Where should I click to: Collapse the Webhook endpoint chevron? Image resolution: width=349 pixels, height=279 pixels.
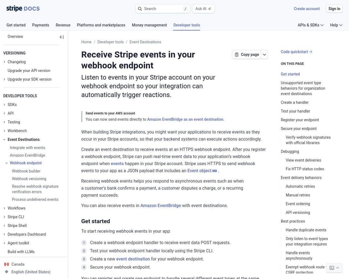click(x=6, y=163)
